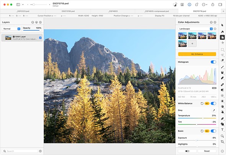Click the split comparison view button
The image size is (226, 155).
(187, 151)
